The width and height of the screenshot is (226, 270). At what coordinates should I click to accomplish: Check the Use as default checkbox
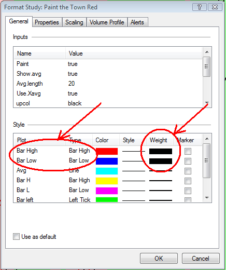point(16,236)
